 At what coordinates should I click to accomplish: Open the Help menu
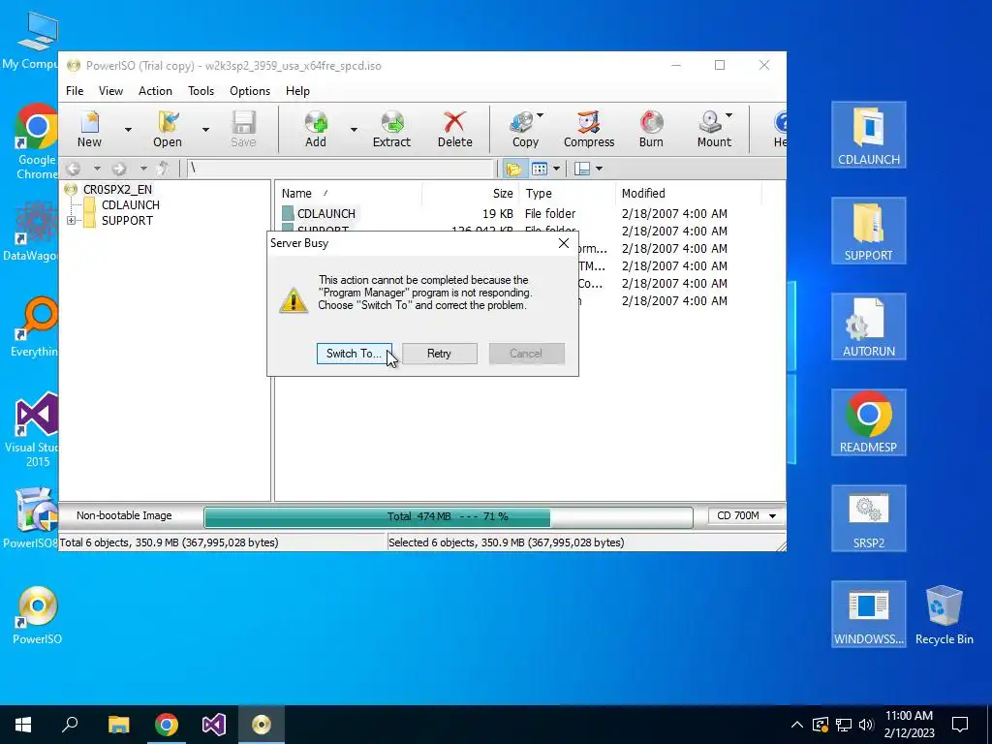click(x=297, y=91)
